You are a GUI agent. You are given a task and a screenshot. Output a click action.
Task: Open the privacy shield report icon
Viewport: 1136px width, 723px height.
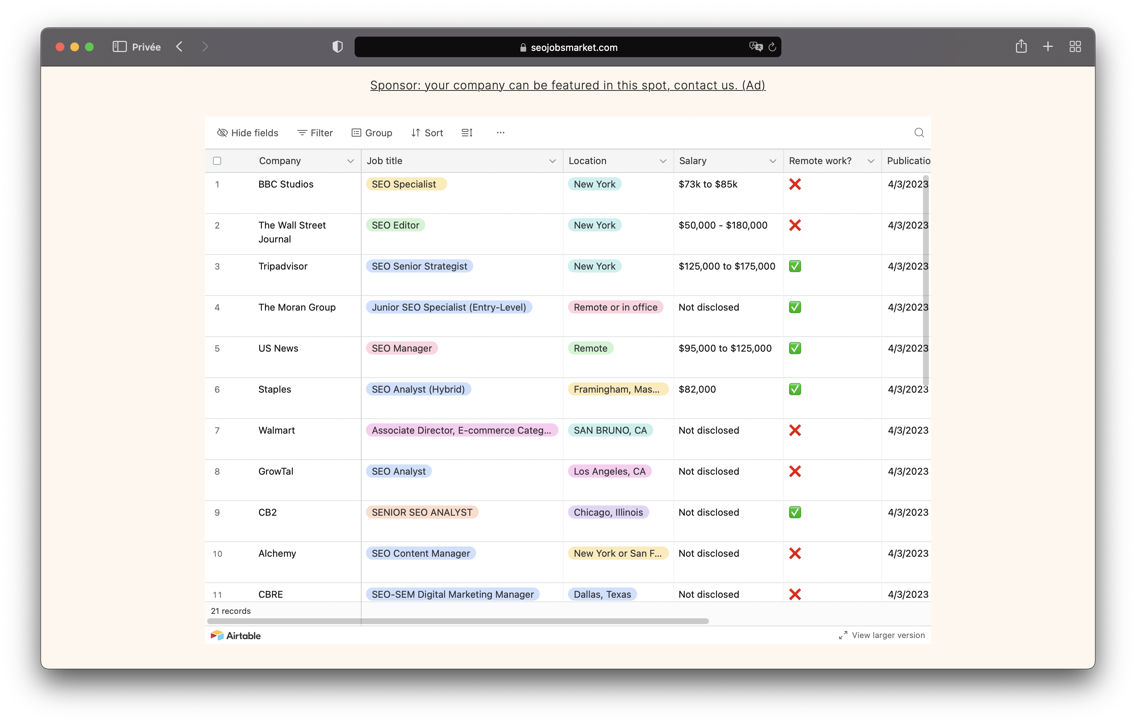(337, 47)
